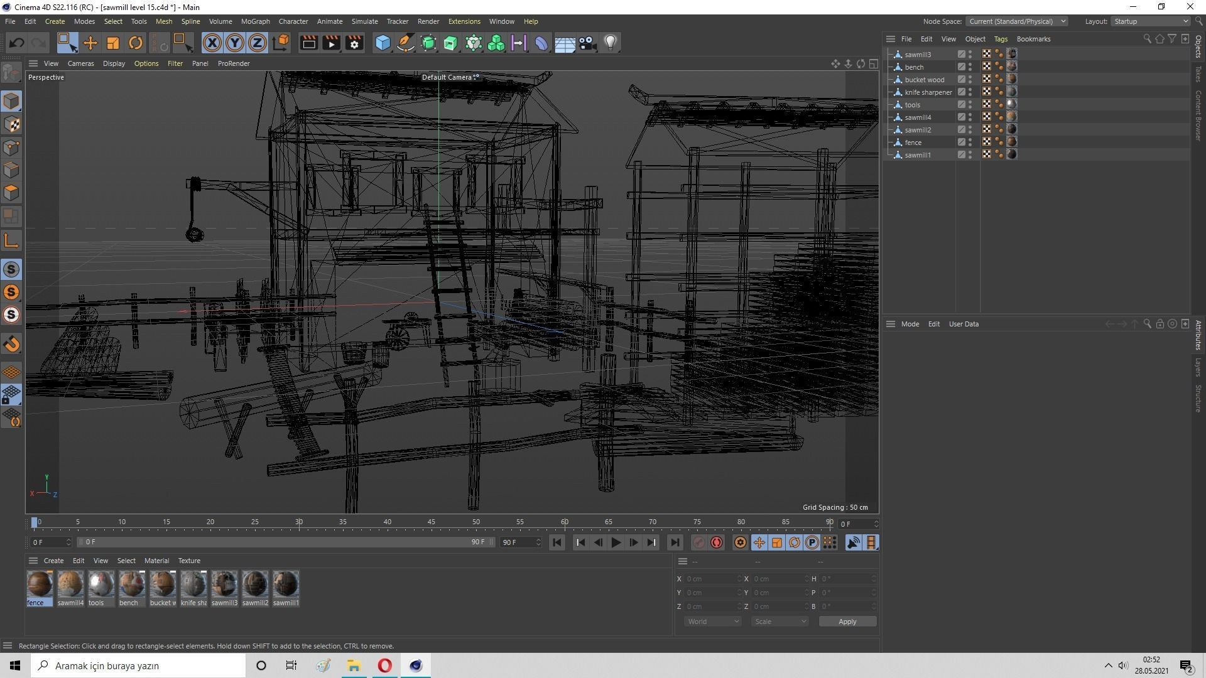
Task: Add a Light object
Action: tap(611, 43)
